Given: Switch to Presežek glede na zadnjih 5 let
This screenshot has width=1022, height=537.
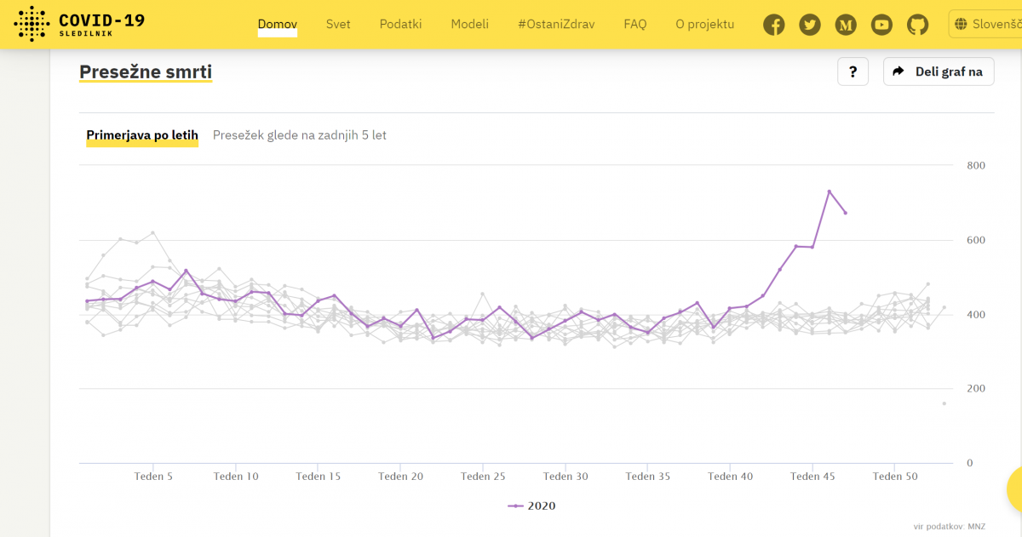Looking at the screenshot, I should point(299,135).
